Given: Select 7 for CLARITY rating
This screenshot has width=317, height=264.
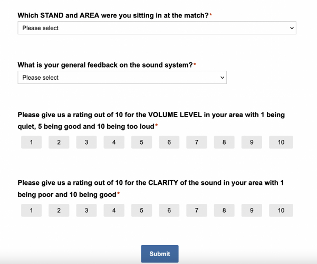Looking at the screenshot, I should click(197, 211).
